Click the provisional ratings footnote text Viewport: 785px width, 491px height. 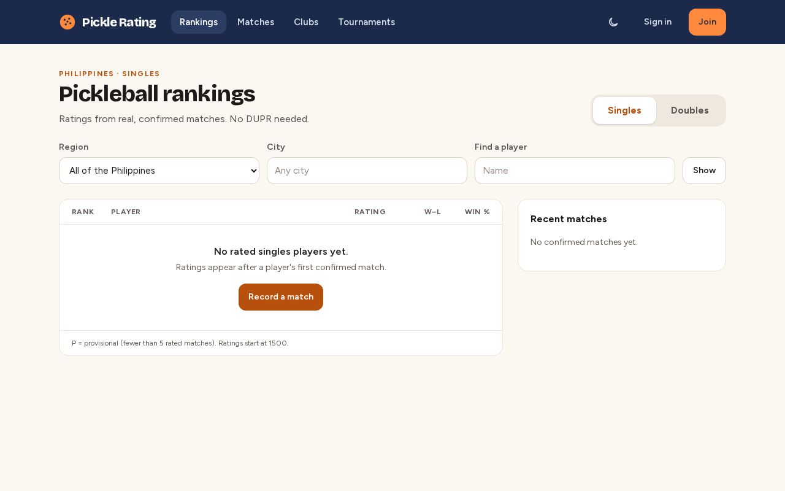180,343
